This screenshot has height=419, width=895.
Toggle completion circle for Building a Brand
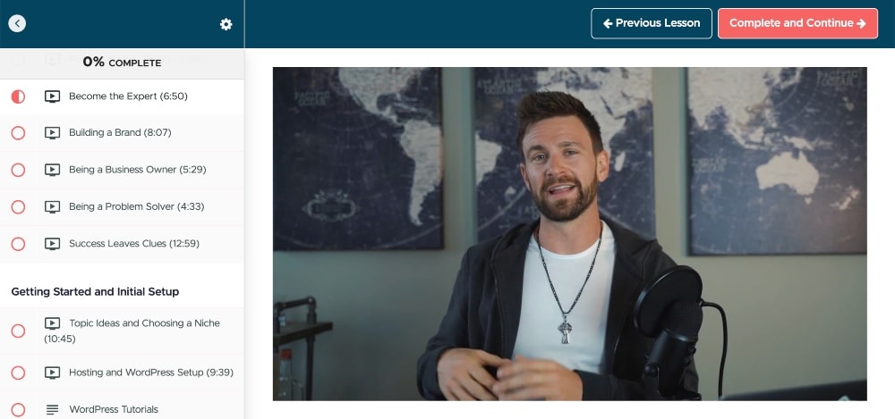click(18, 133)
